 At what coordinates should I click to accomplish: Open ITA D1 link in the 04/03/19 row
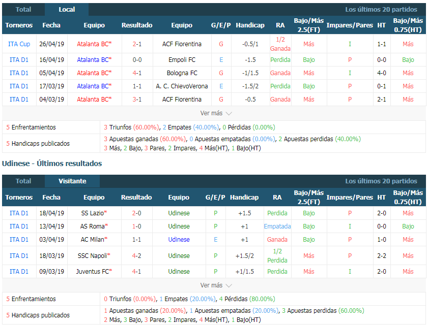coord(19,100)
